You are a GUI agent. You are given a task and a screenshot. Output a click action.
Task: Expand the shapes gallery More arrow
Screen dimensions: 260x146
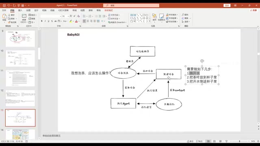(150, 21)
